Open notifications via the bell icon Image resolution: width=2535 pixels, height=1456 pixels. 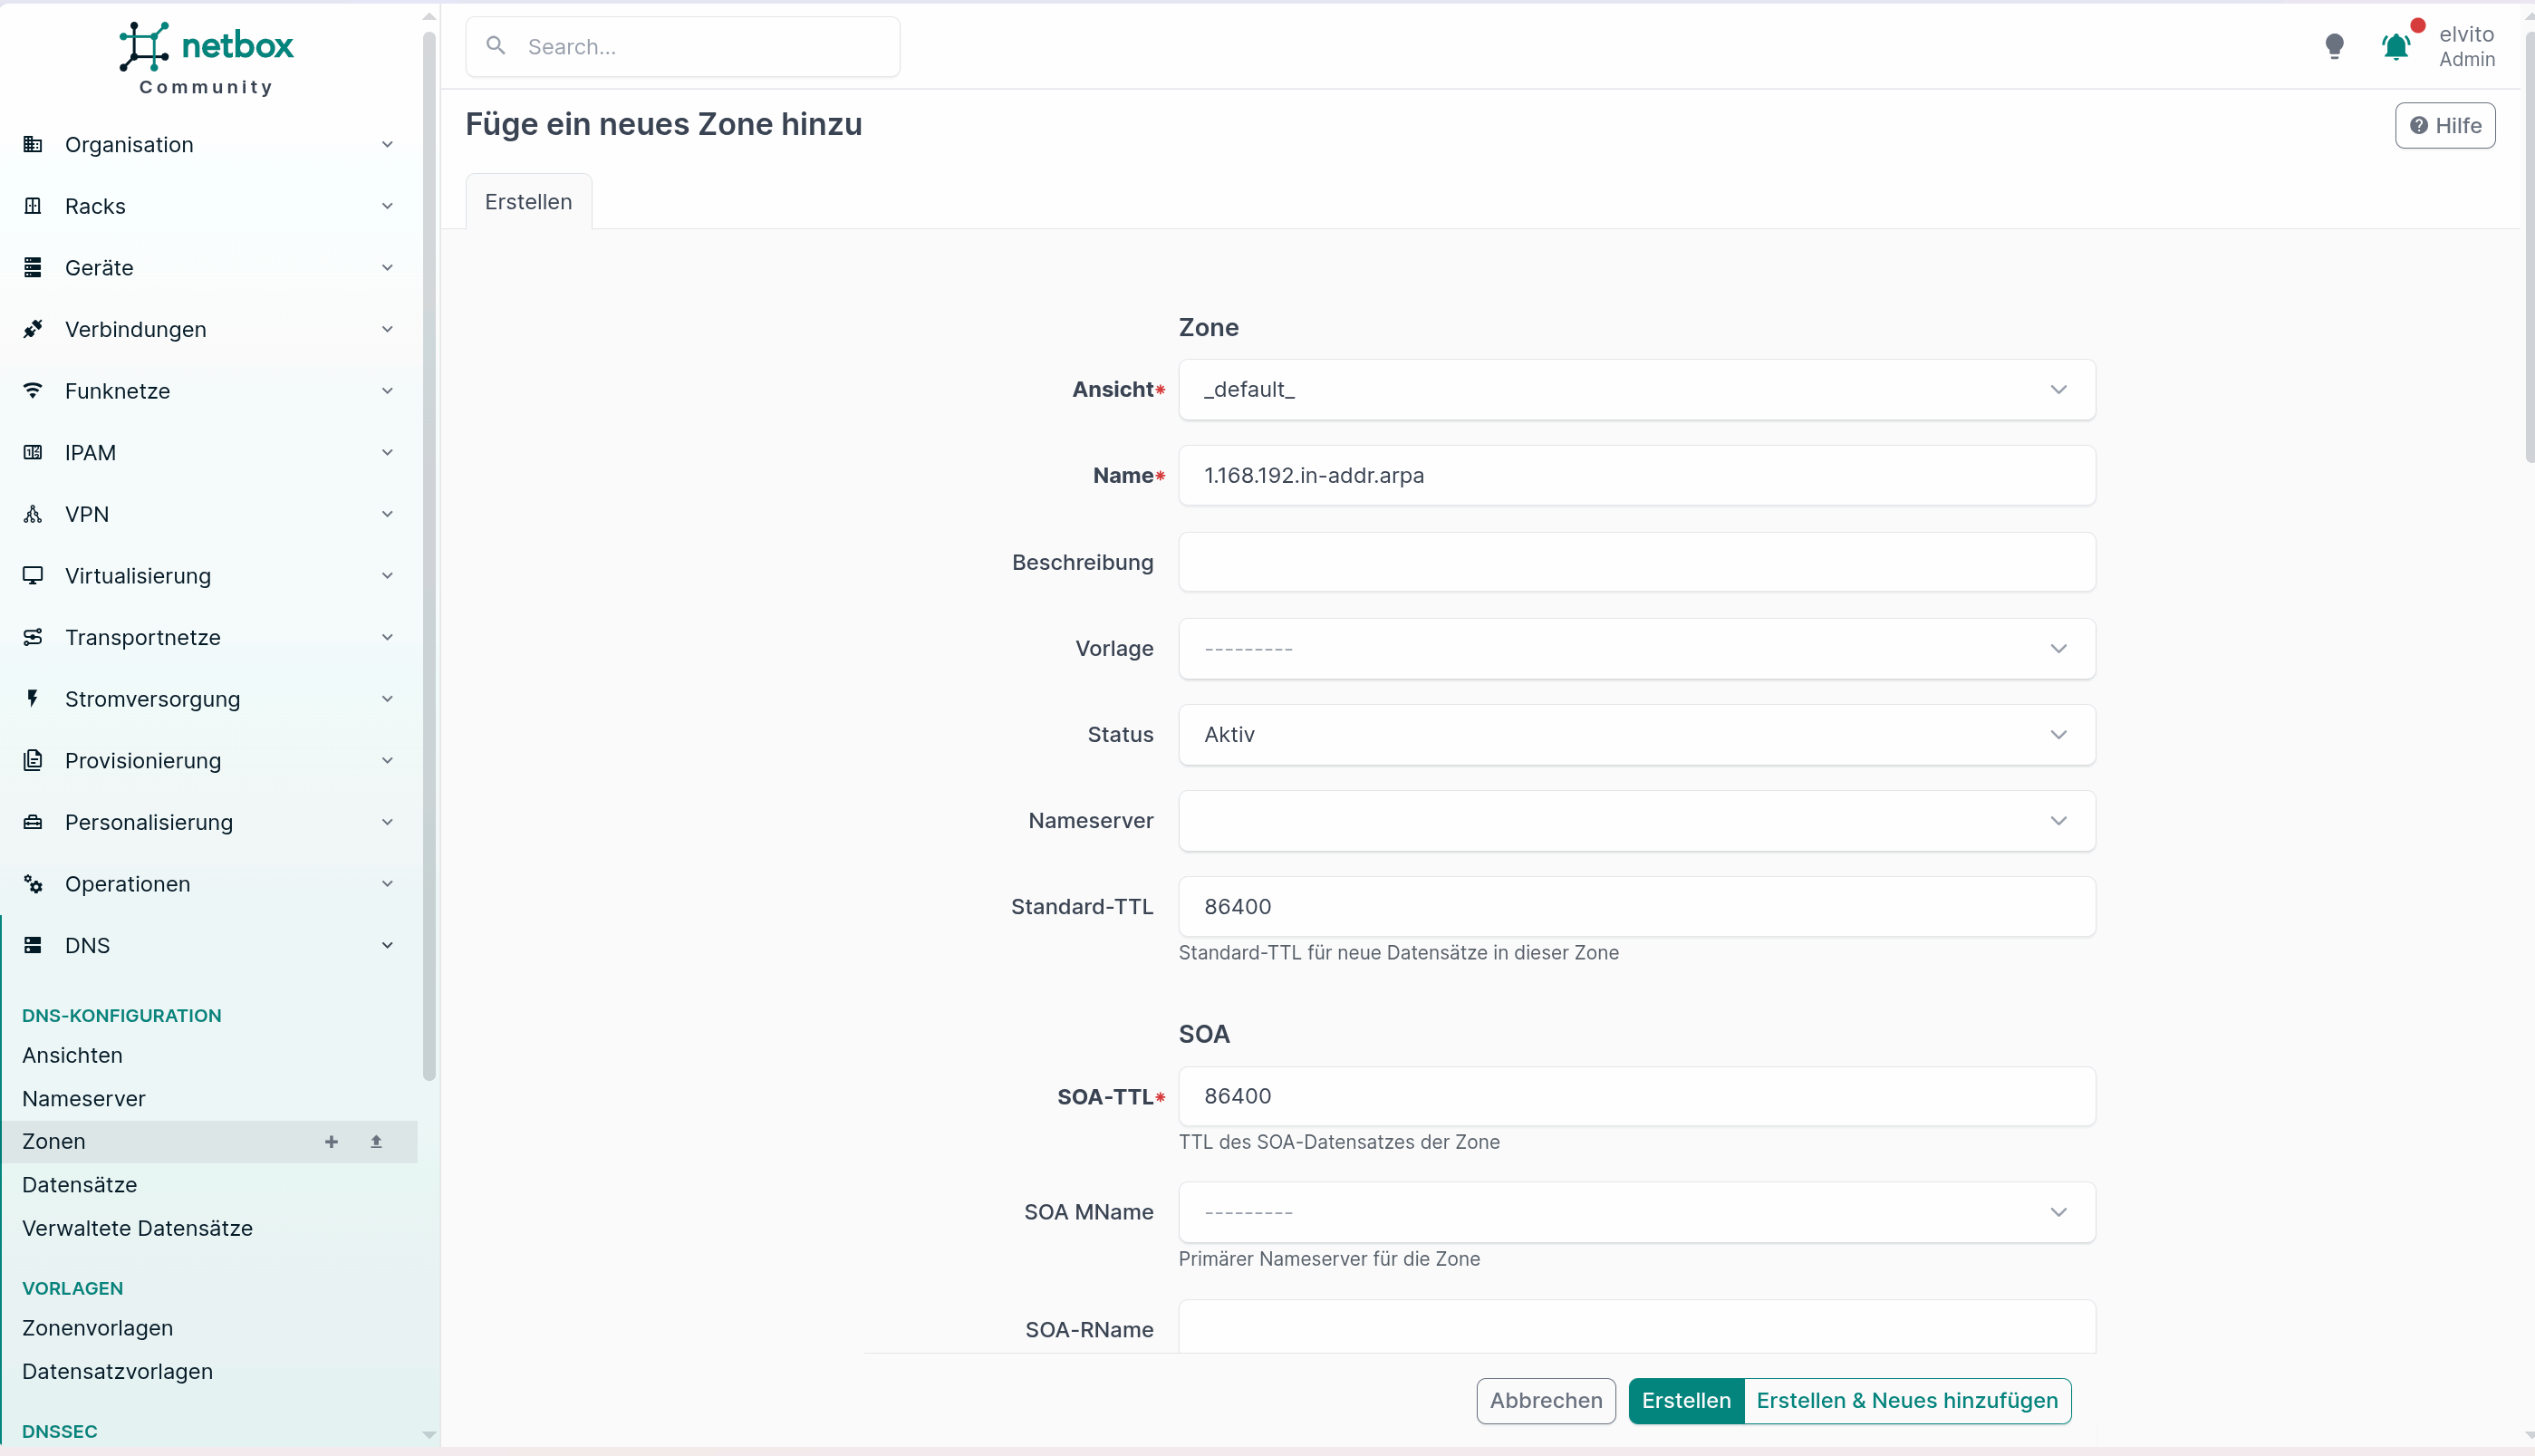point(2396,46)
